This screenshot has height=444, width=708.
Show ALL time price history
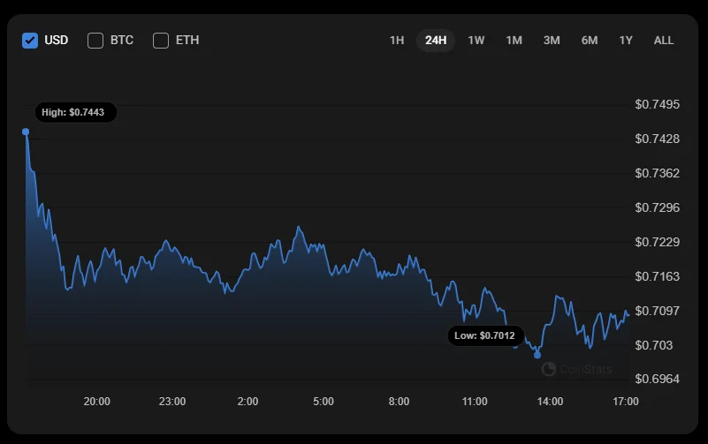[663, 40]
